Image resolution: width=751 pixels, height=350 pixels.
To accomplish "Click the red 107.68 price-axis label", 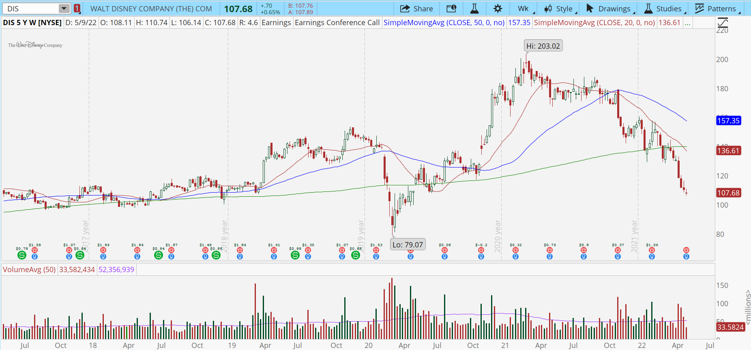I will pyautogui.click(x=728, y=193).
